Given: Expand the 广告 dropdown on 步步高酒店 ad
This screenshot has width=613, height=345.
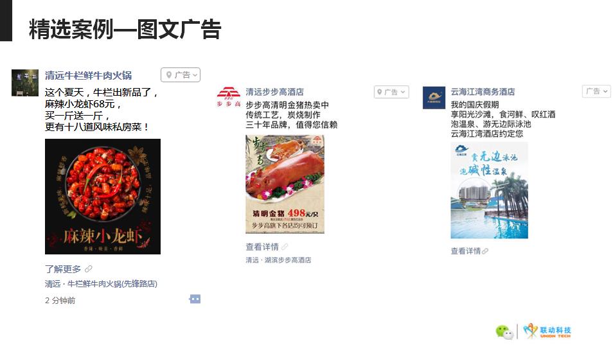Looking at the screenshot, I should point(391,93).
